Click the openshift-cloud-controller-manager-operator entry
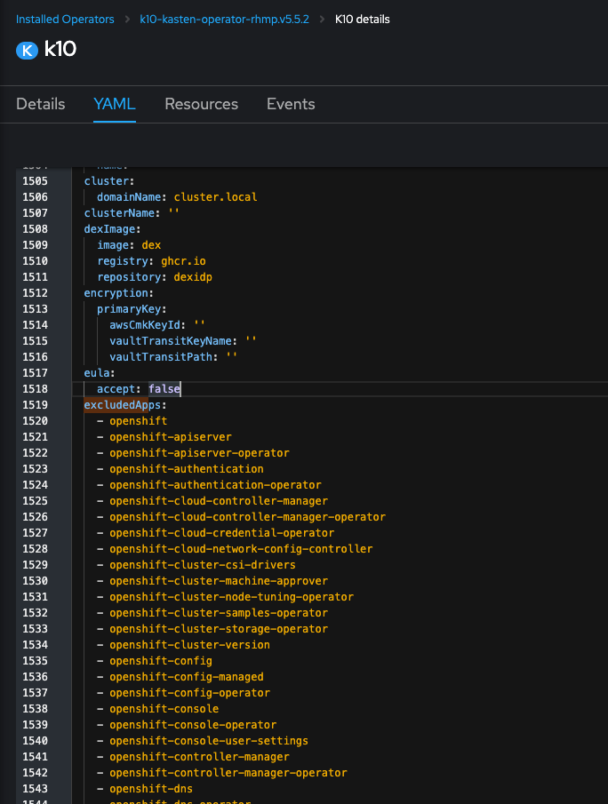Image resolution: width=608 pixels, height=804 pixels. coord(247,517)
